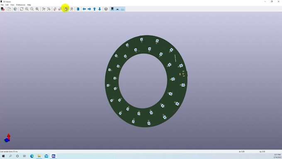Open the File menu
282x159 pixels.
[x=2, y=5]
